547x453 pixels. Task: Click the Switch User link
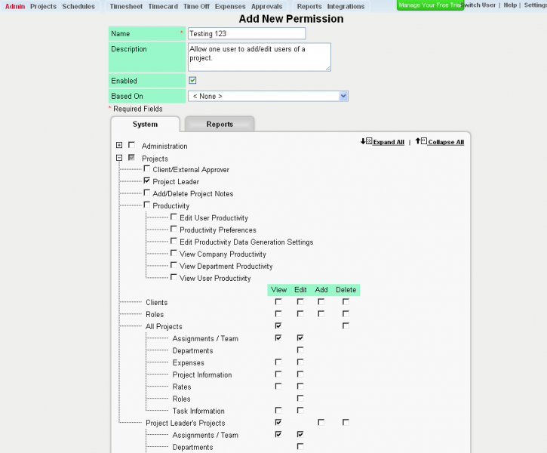coord(478,5)
